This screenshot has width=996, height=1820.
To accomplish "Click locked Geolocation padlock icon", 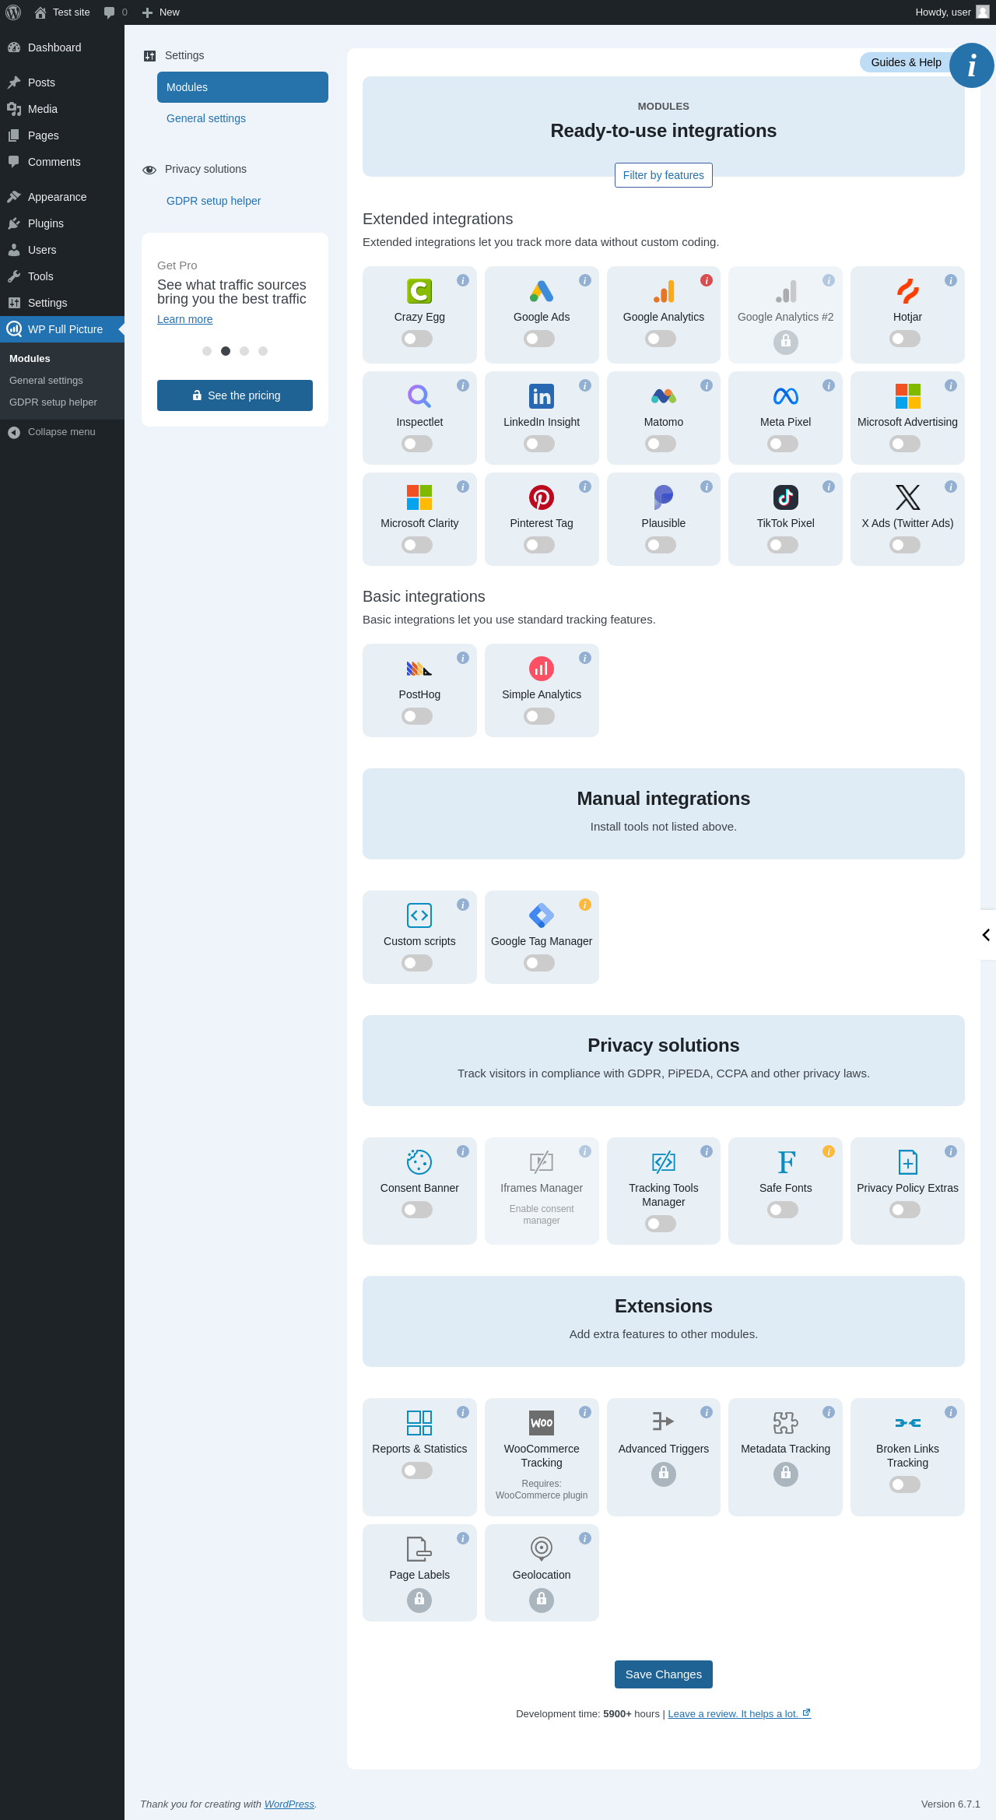I will 542,1600.
